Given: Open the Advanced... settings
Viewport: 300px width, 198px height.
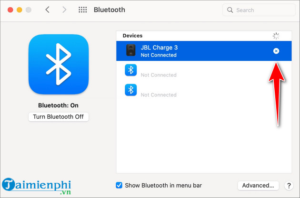Looking at the screenshot, I should pyautogui.click(x=258, y=185).
